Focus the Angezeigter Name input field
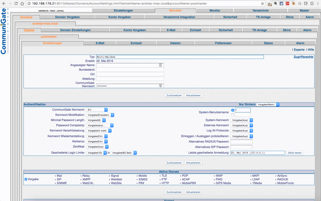Viewport: 321px width, 201px height. pyautogui.click(x=130, y=65)
